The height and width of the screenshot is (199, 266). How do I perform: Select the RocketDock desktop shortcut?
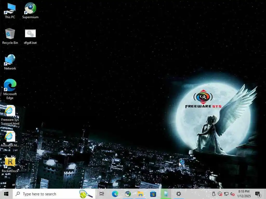point(10,164)
